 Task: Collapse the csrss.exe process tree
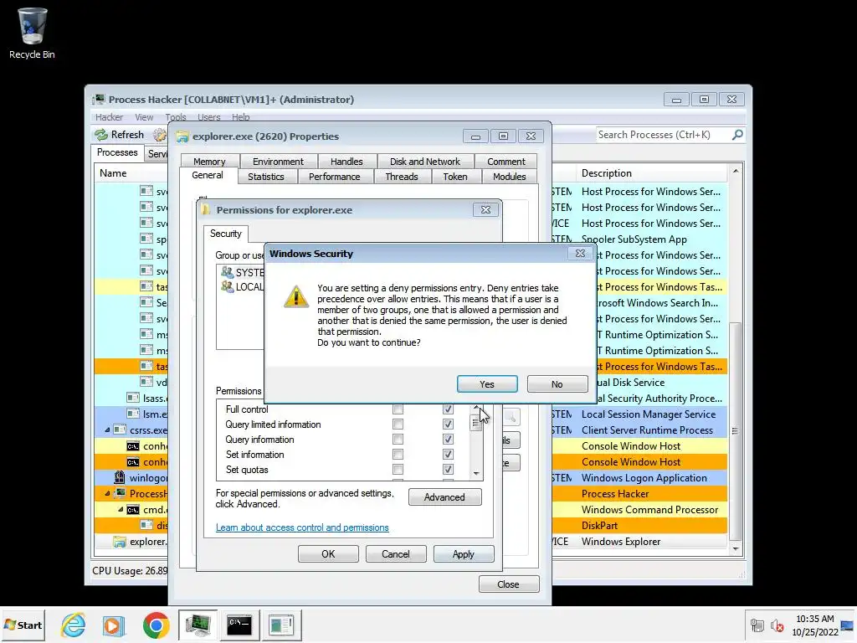(107, 430)
